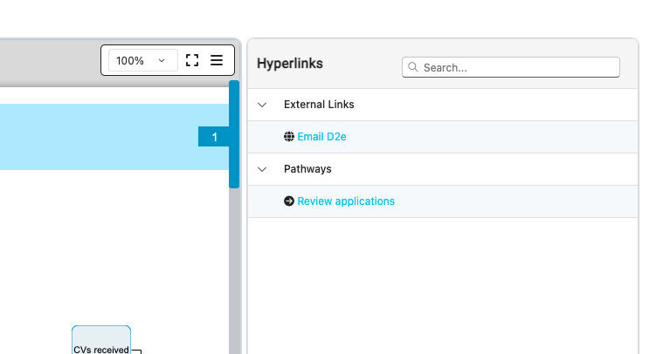Open the Email D2e link
This screenshot has width=649, height=354.
(321, 137)
